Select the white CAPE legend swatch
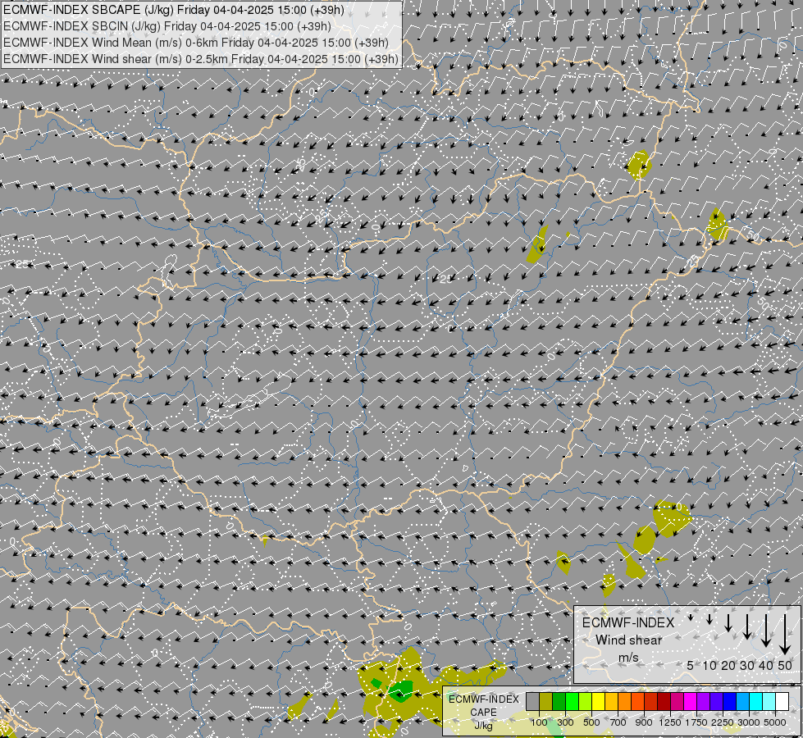 click(782, 701)
